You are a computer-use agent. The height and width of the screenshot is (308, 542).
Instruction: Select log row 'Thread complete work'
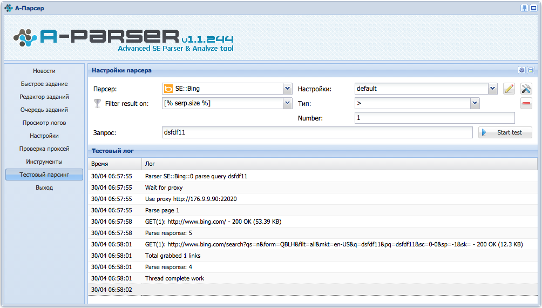tap(313, 278)
